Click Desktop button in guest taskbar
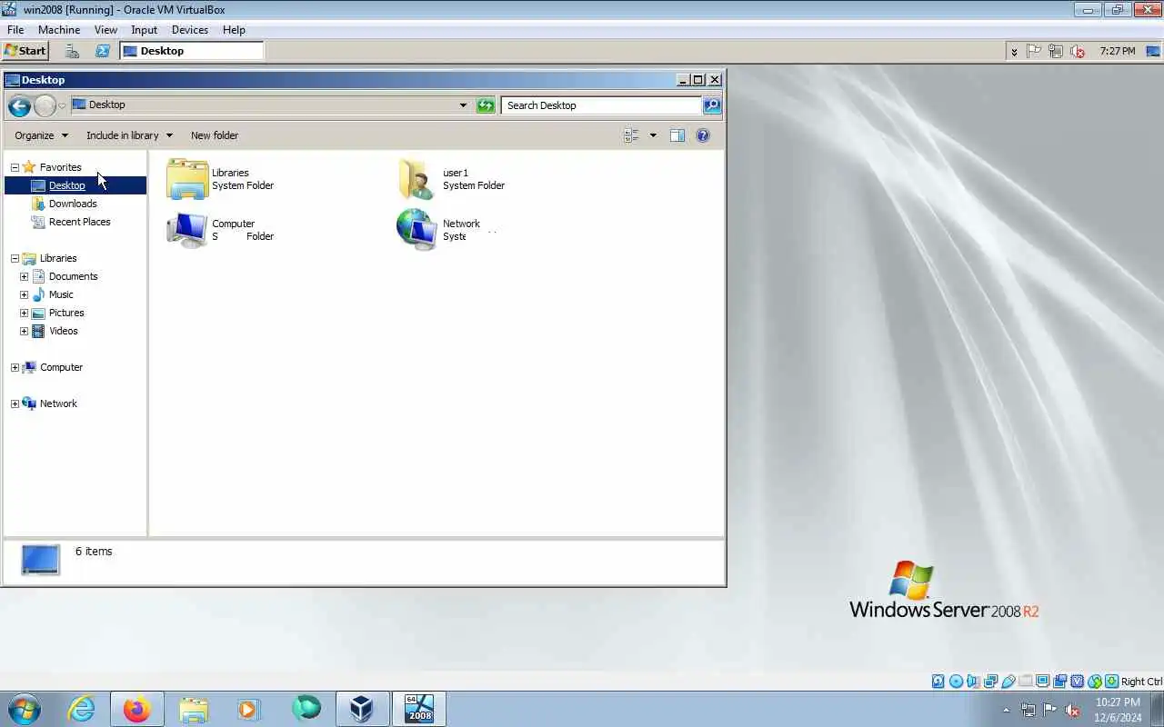The width and height of the screenshot is (1164, 727). pos(192,51)
